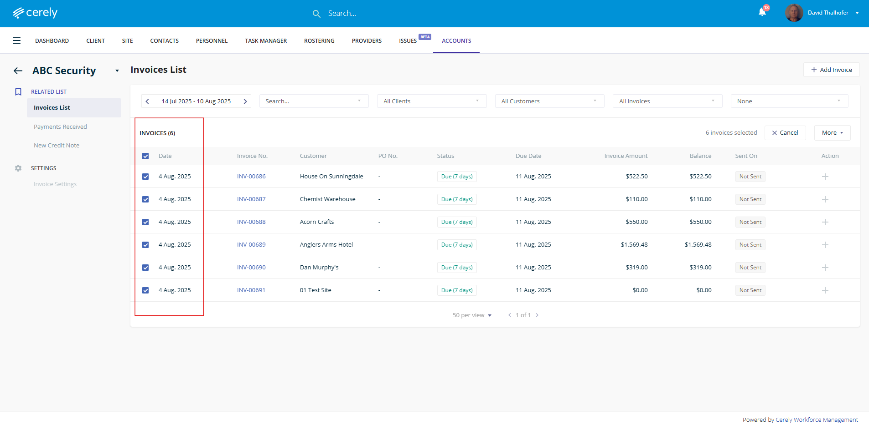Open the All Clients dropdown
The height and width of the screenshot is (425, 869).
(431, 101)
